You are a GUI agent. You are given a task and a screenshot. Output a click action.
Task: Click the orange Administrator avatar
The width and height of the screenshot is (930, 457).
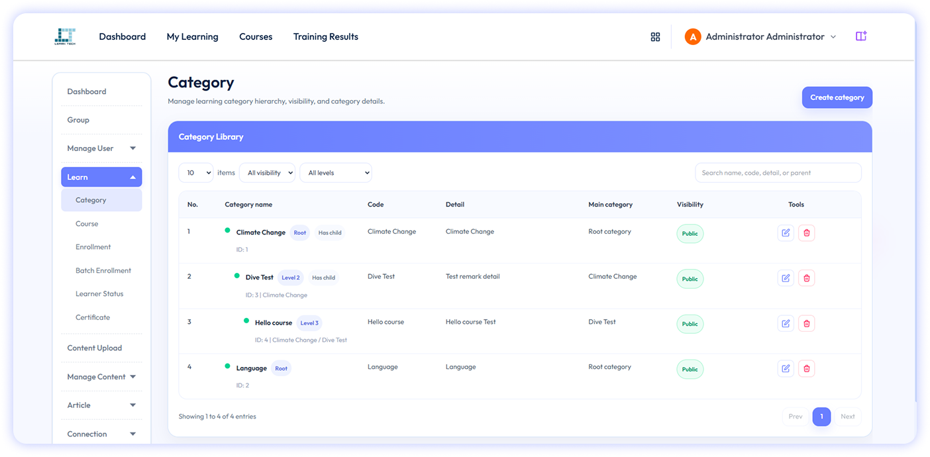tap(693, 37)
